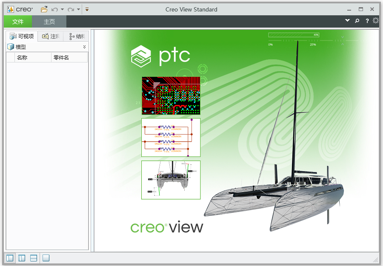Click the search magnifier icon
383x266 pixels.
[x=357, y=21]
